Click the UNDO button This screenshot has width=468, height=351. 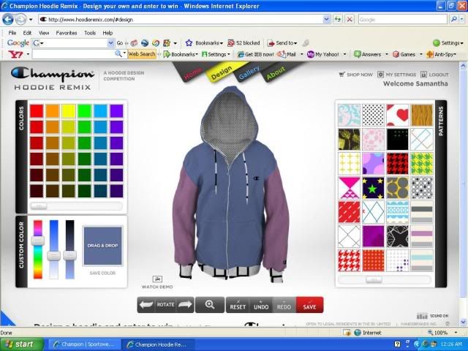click(x=261, y=305)
